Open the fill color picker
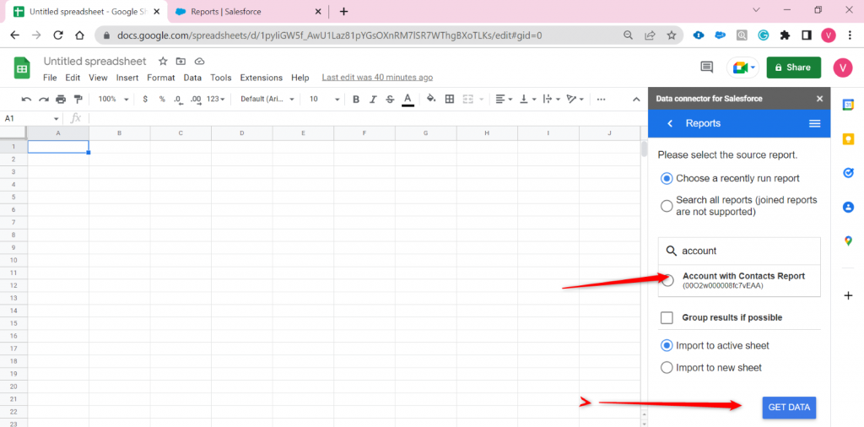This screenshot has width=864, height=427. [431, 100]
